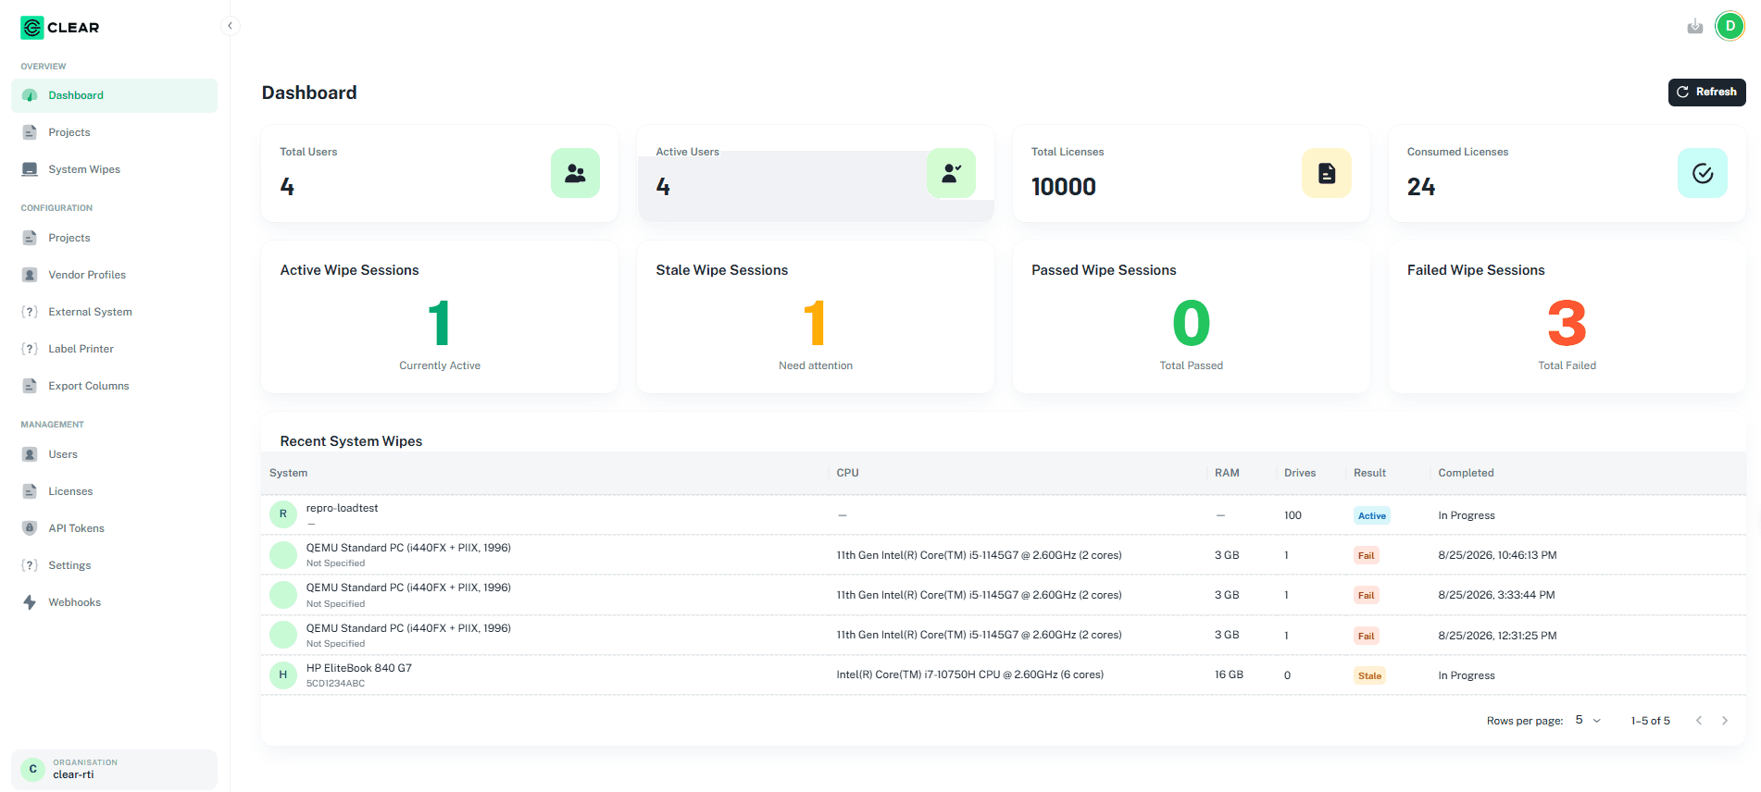Click the Users icon in Management
Viewport: 1761px width, 792px height.
(x=30, y=454)
